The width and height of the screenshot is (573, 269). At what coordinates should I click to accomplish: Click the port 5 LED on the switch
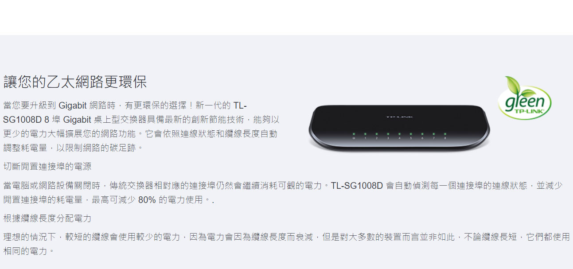[411, 134]
